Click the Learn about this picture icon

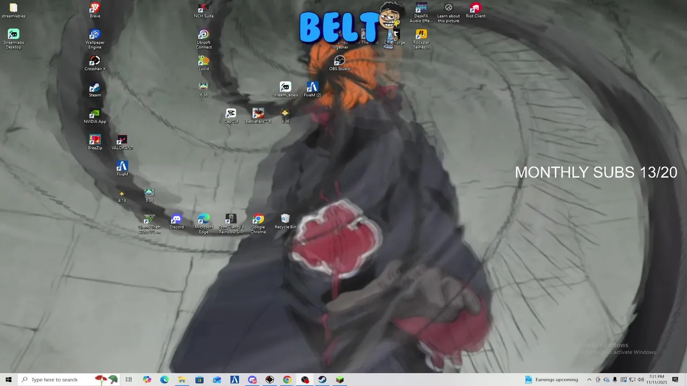tap(448, 13)
